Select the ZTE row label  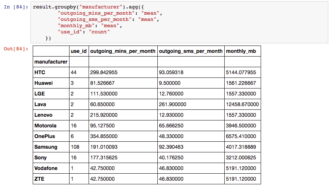click(x=39, y=179)
